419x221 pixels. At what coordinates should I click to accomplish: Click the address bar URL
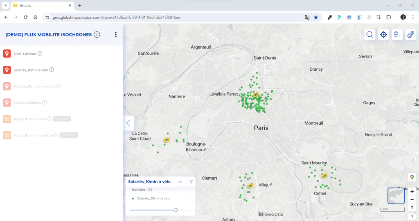point(116,17)
